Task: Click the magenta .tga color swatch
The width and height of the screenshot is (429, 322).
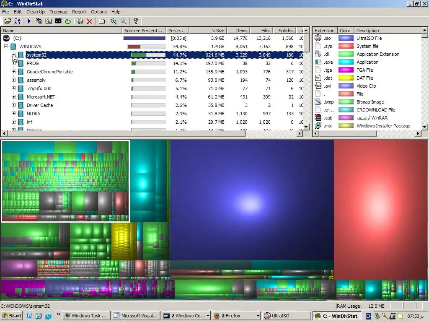Action: tap(346, 70)
